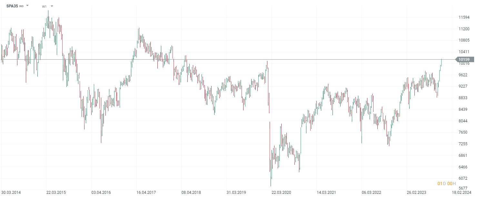478x198 pixels.
Task: Click the 11200 price axis label
Action: pyautogui.click(x=464, y=29)
